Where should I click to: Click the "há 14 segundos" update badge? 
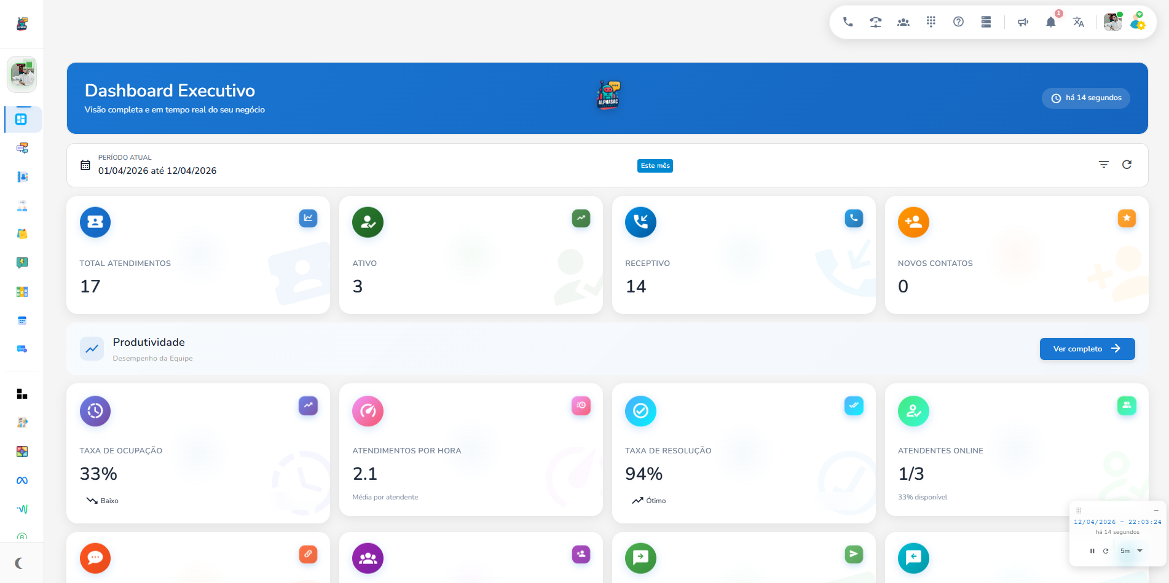pos(1085,98)
